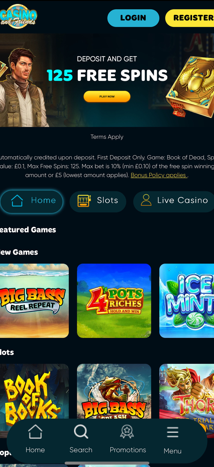Click the PLAY NOW banner button
This screenshot has width=214, height=467.
pyautogui.click(x=107, y=97)
